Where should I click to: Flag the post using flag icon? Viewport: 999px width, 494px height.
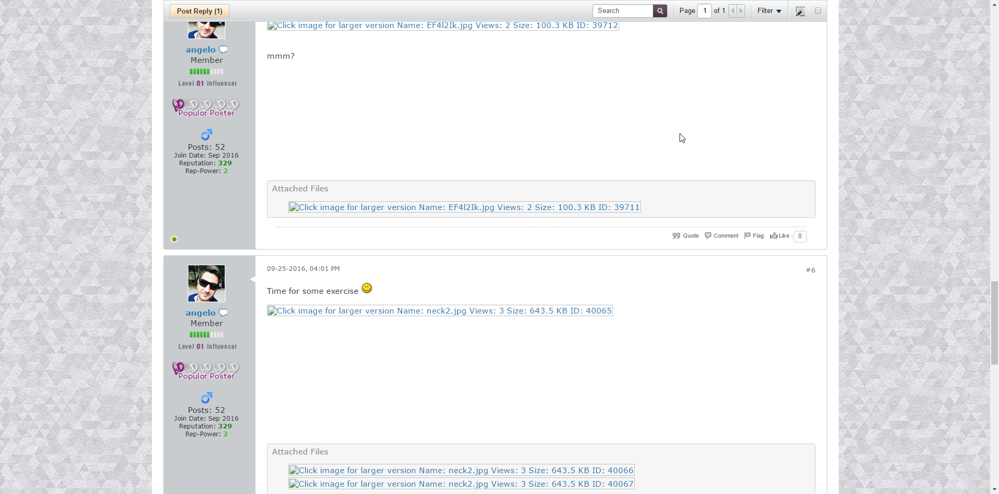(748, 236)
